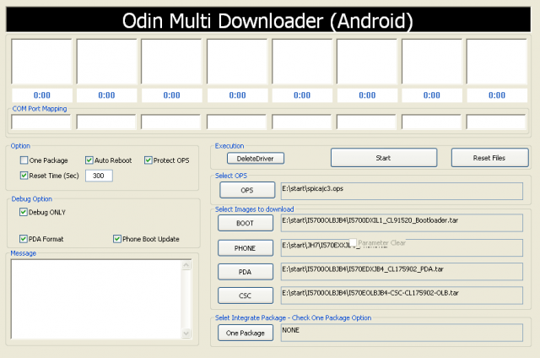The height and width of the screenshot is (358, 540).
Task: Click the Bootloader.tar path field
Action: (402, 223)
